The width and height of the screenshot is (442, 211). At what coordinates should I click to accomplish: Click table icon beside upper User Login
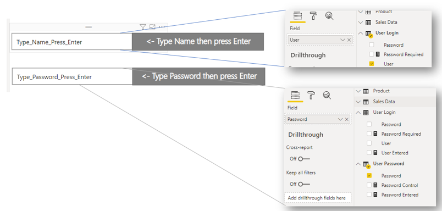click(x=368, y=34)
